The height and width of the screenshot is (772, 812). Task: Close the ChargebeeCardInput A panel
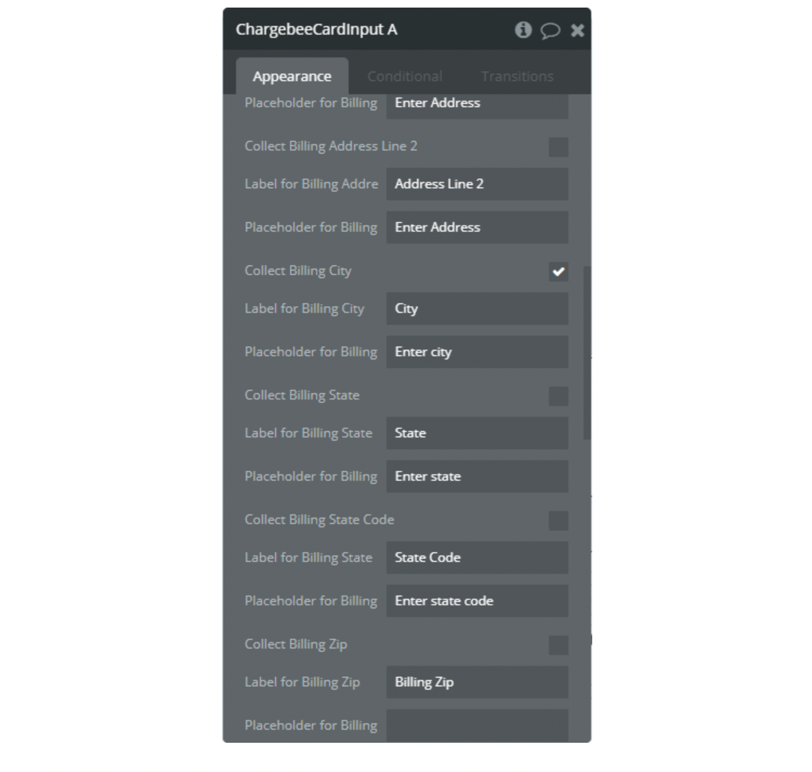577,30
